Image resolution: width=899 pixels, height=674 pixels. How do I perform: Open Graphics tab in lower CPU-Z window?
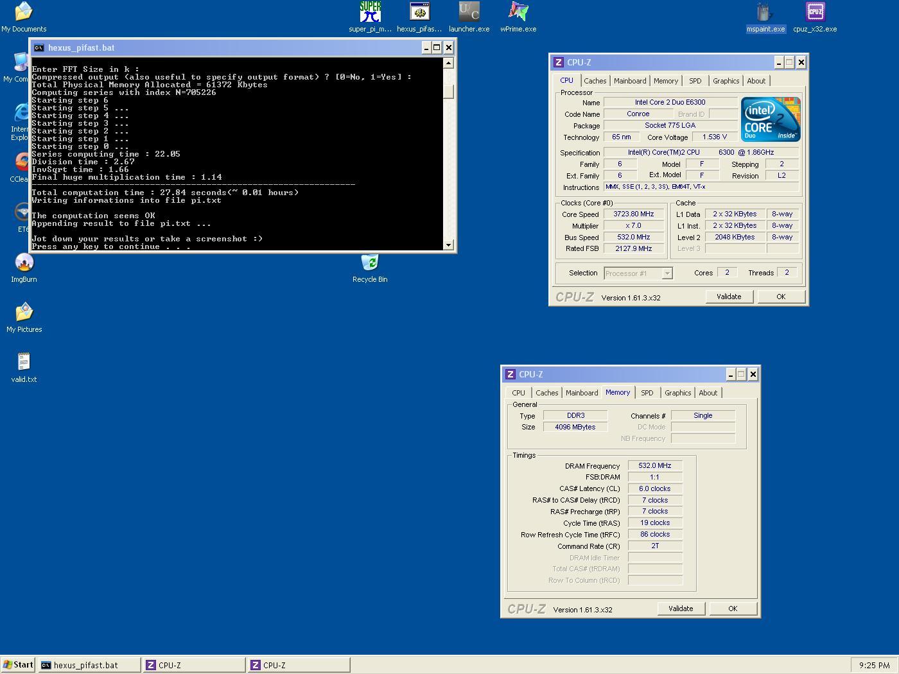coord(678,393)
